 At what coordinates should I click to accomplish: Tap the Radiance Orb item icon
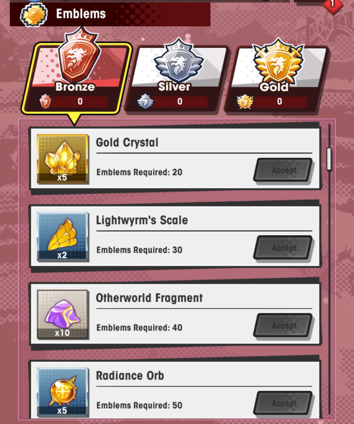63,392
